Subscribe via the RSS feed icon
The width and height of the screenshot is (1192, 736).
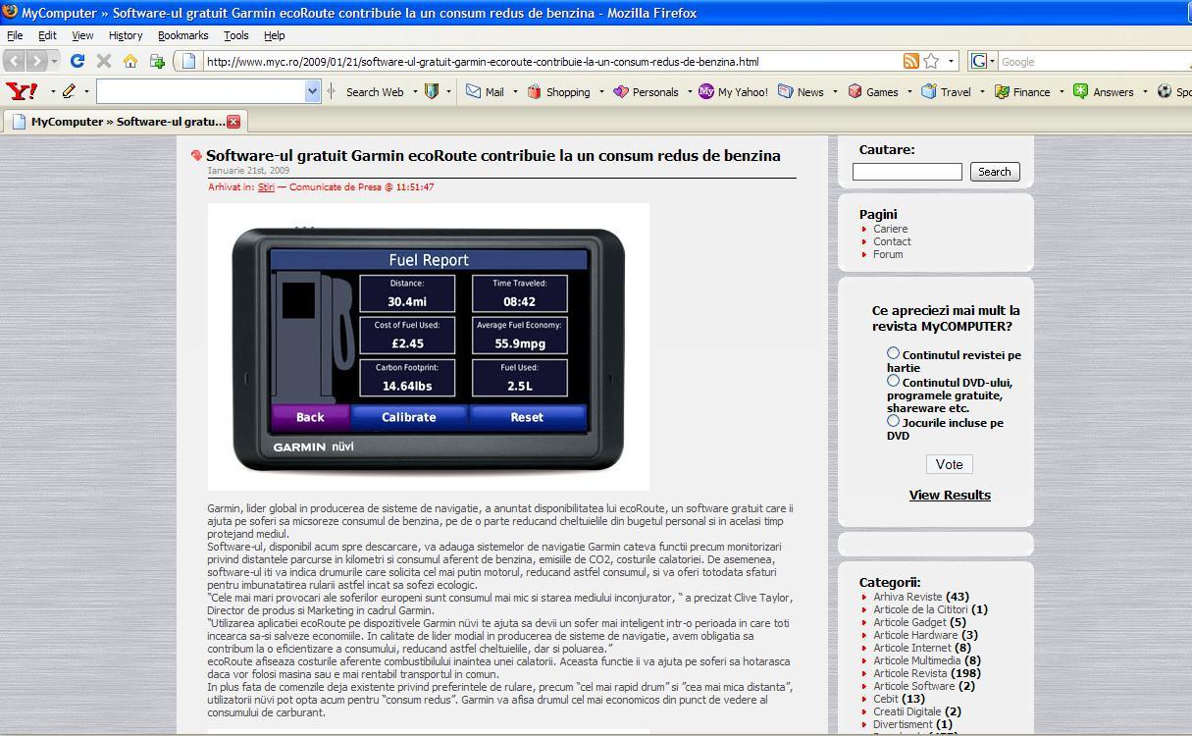point(911,61)
